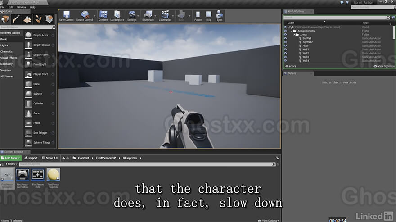396x222 pixels.
Task: Open the File menu
Action: tap(3, 7)
